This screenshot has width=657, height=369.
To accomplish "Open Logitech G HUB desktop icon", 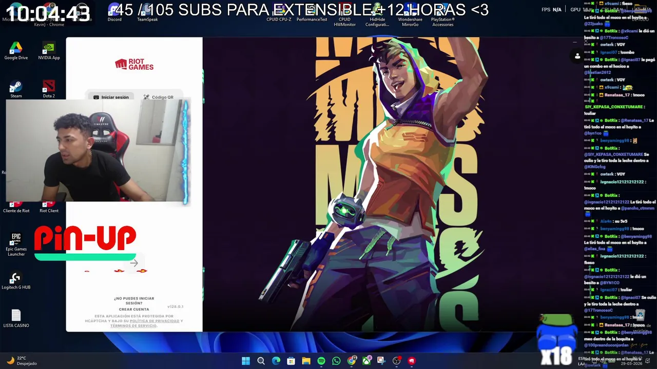I will 16,281.
